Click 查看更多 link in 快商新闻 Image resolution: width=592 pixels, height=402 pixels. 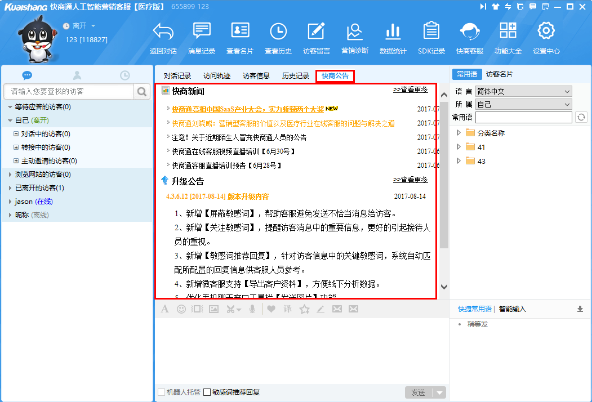[410, 90]
